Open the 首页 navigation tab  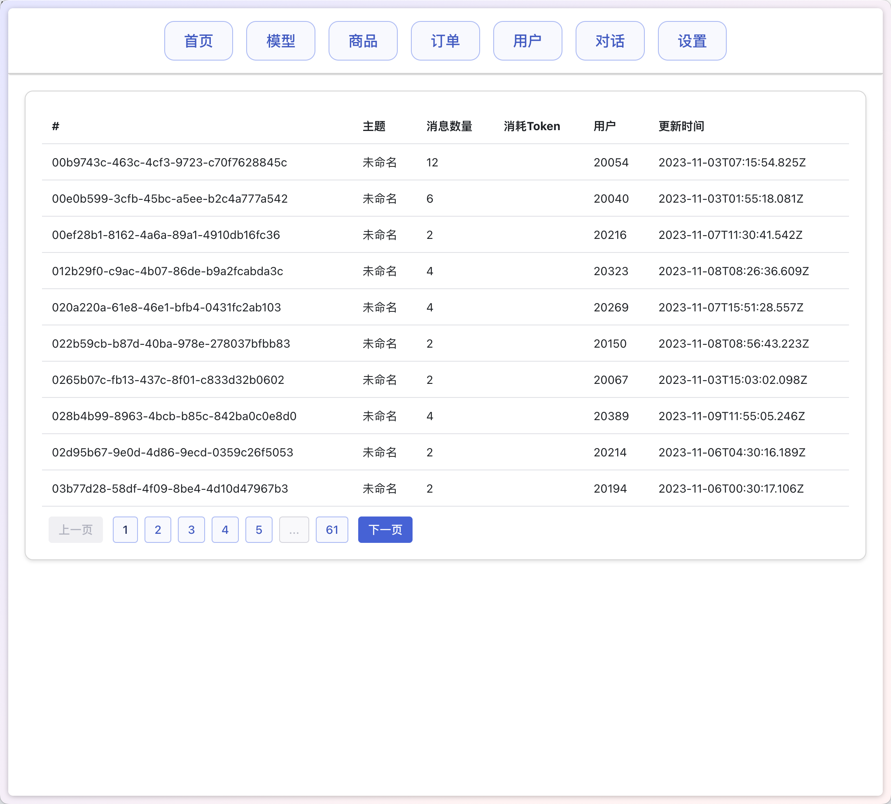click(198, 41)
